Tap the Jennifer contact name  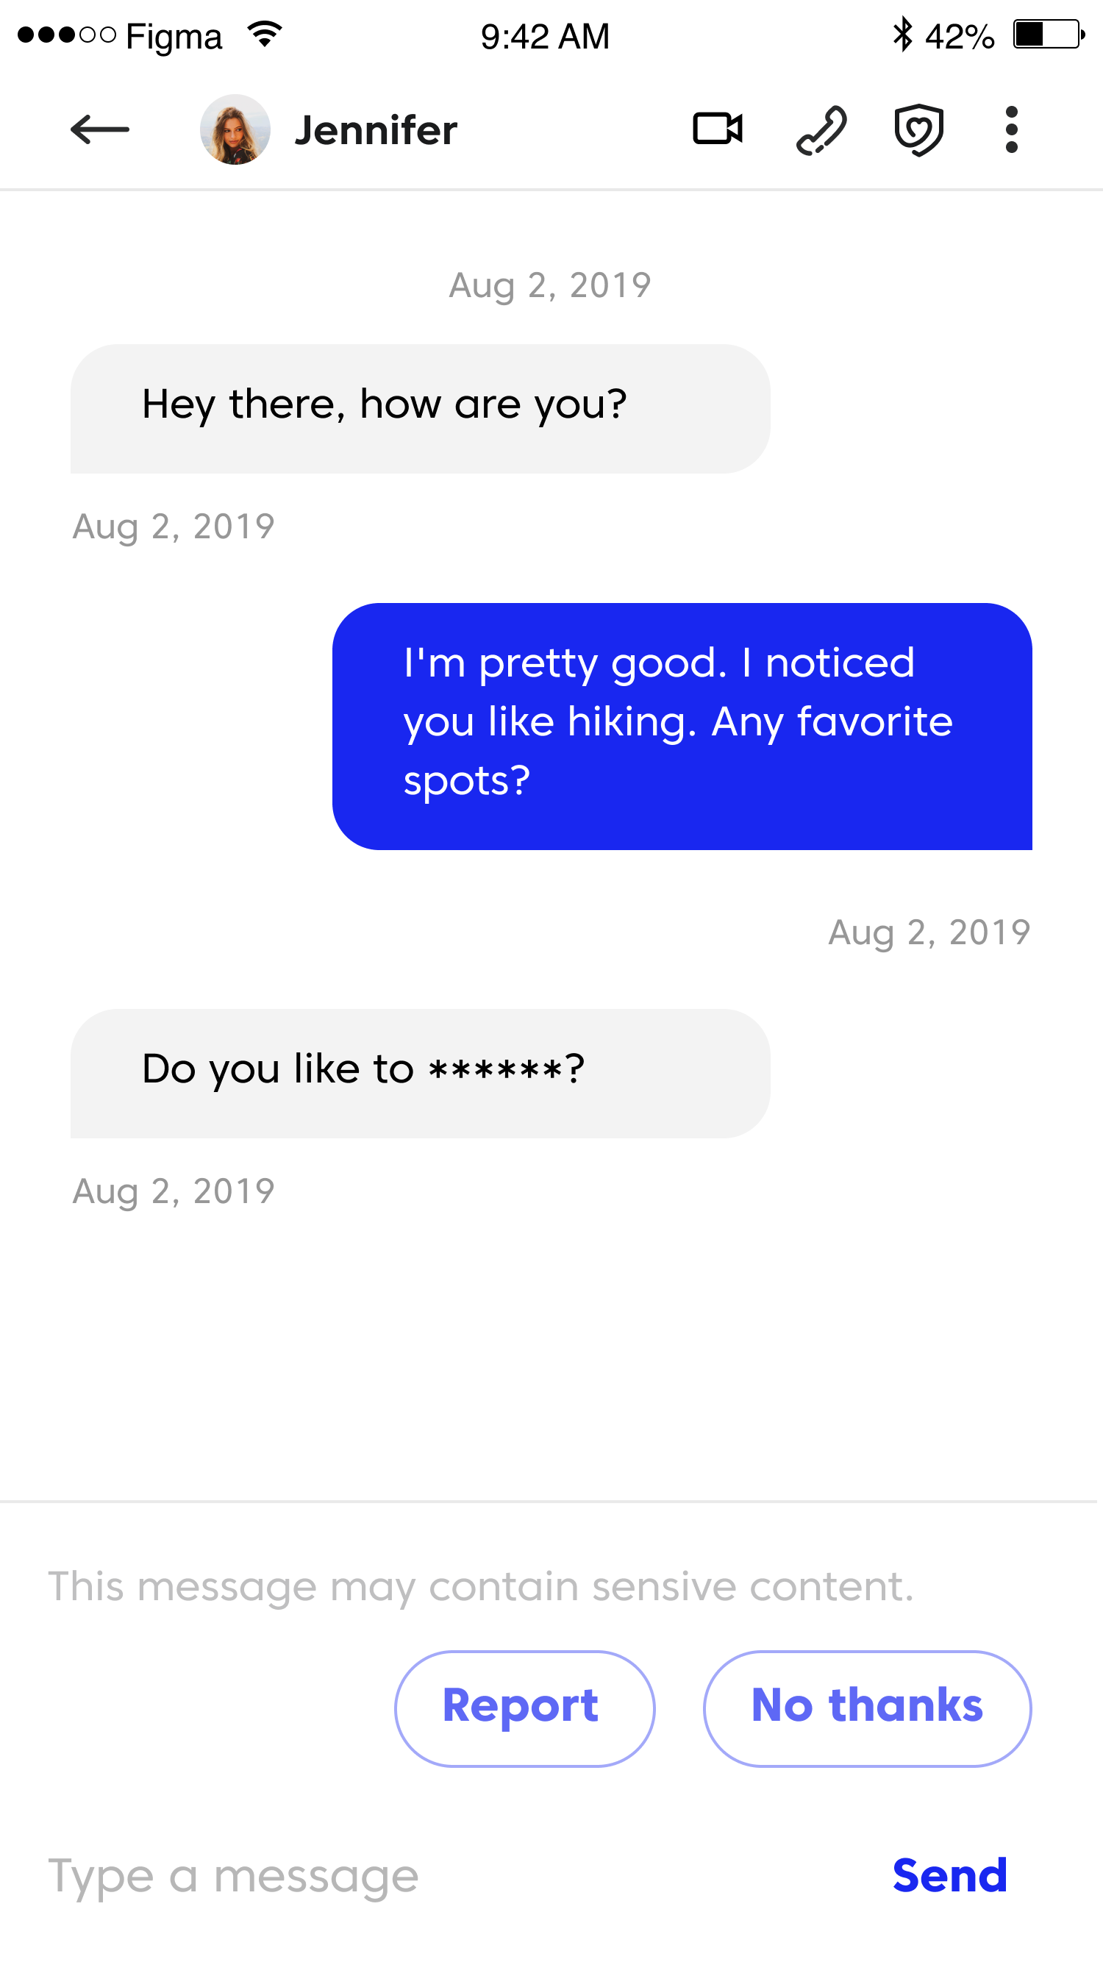click(x=376, y=130)
